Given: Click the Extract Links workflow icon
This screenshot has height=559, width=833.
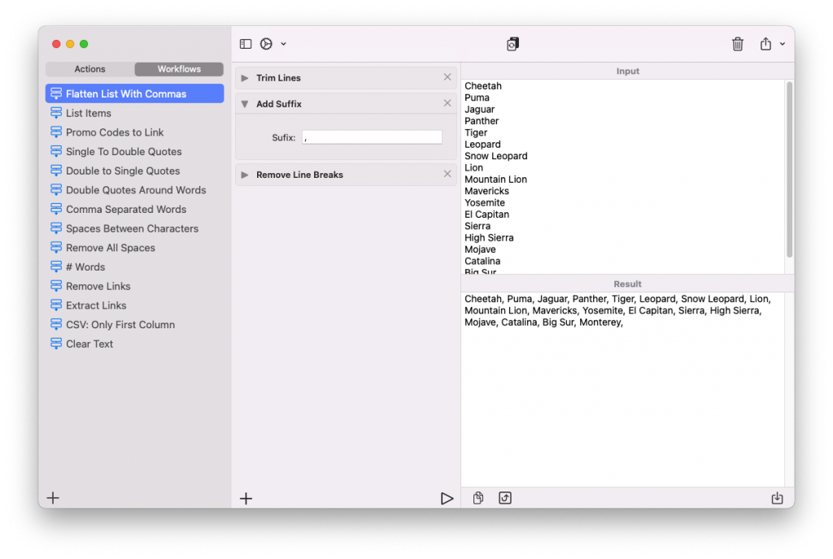Looking at the screenshot, I should 56,305.
